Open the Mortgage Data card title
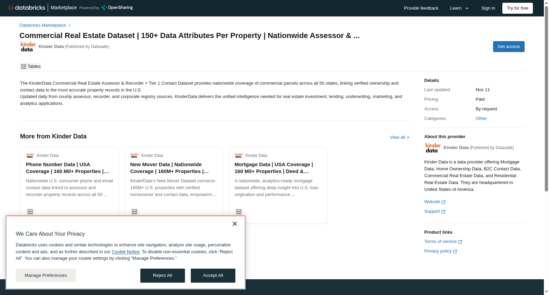The width and height of the screenshot is (549, 295). pos(274,168)
